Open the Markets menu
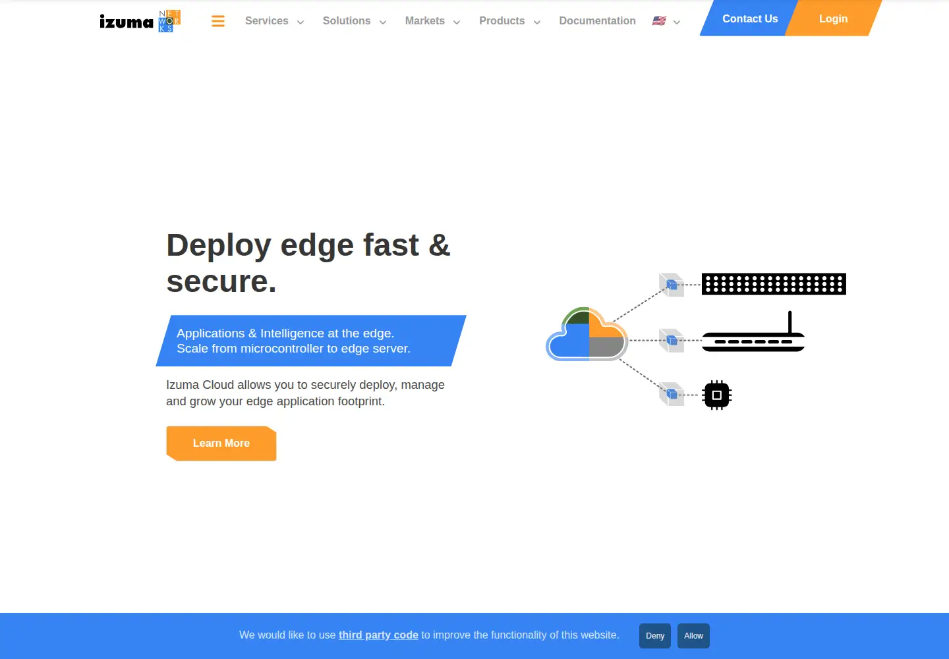This screenshot has height=659, width=949. [x=425, y=21]
